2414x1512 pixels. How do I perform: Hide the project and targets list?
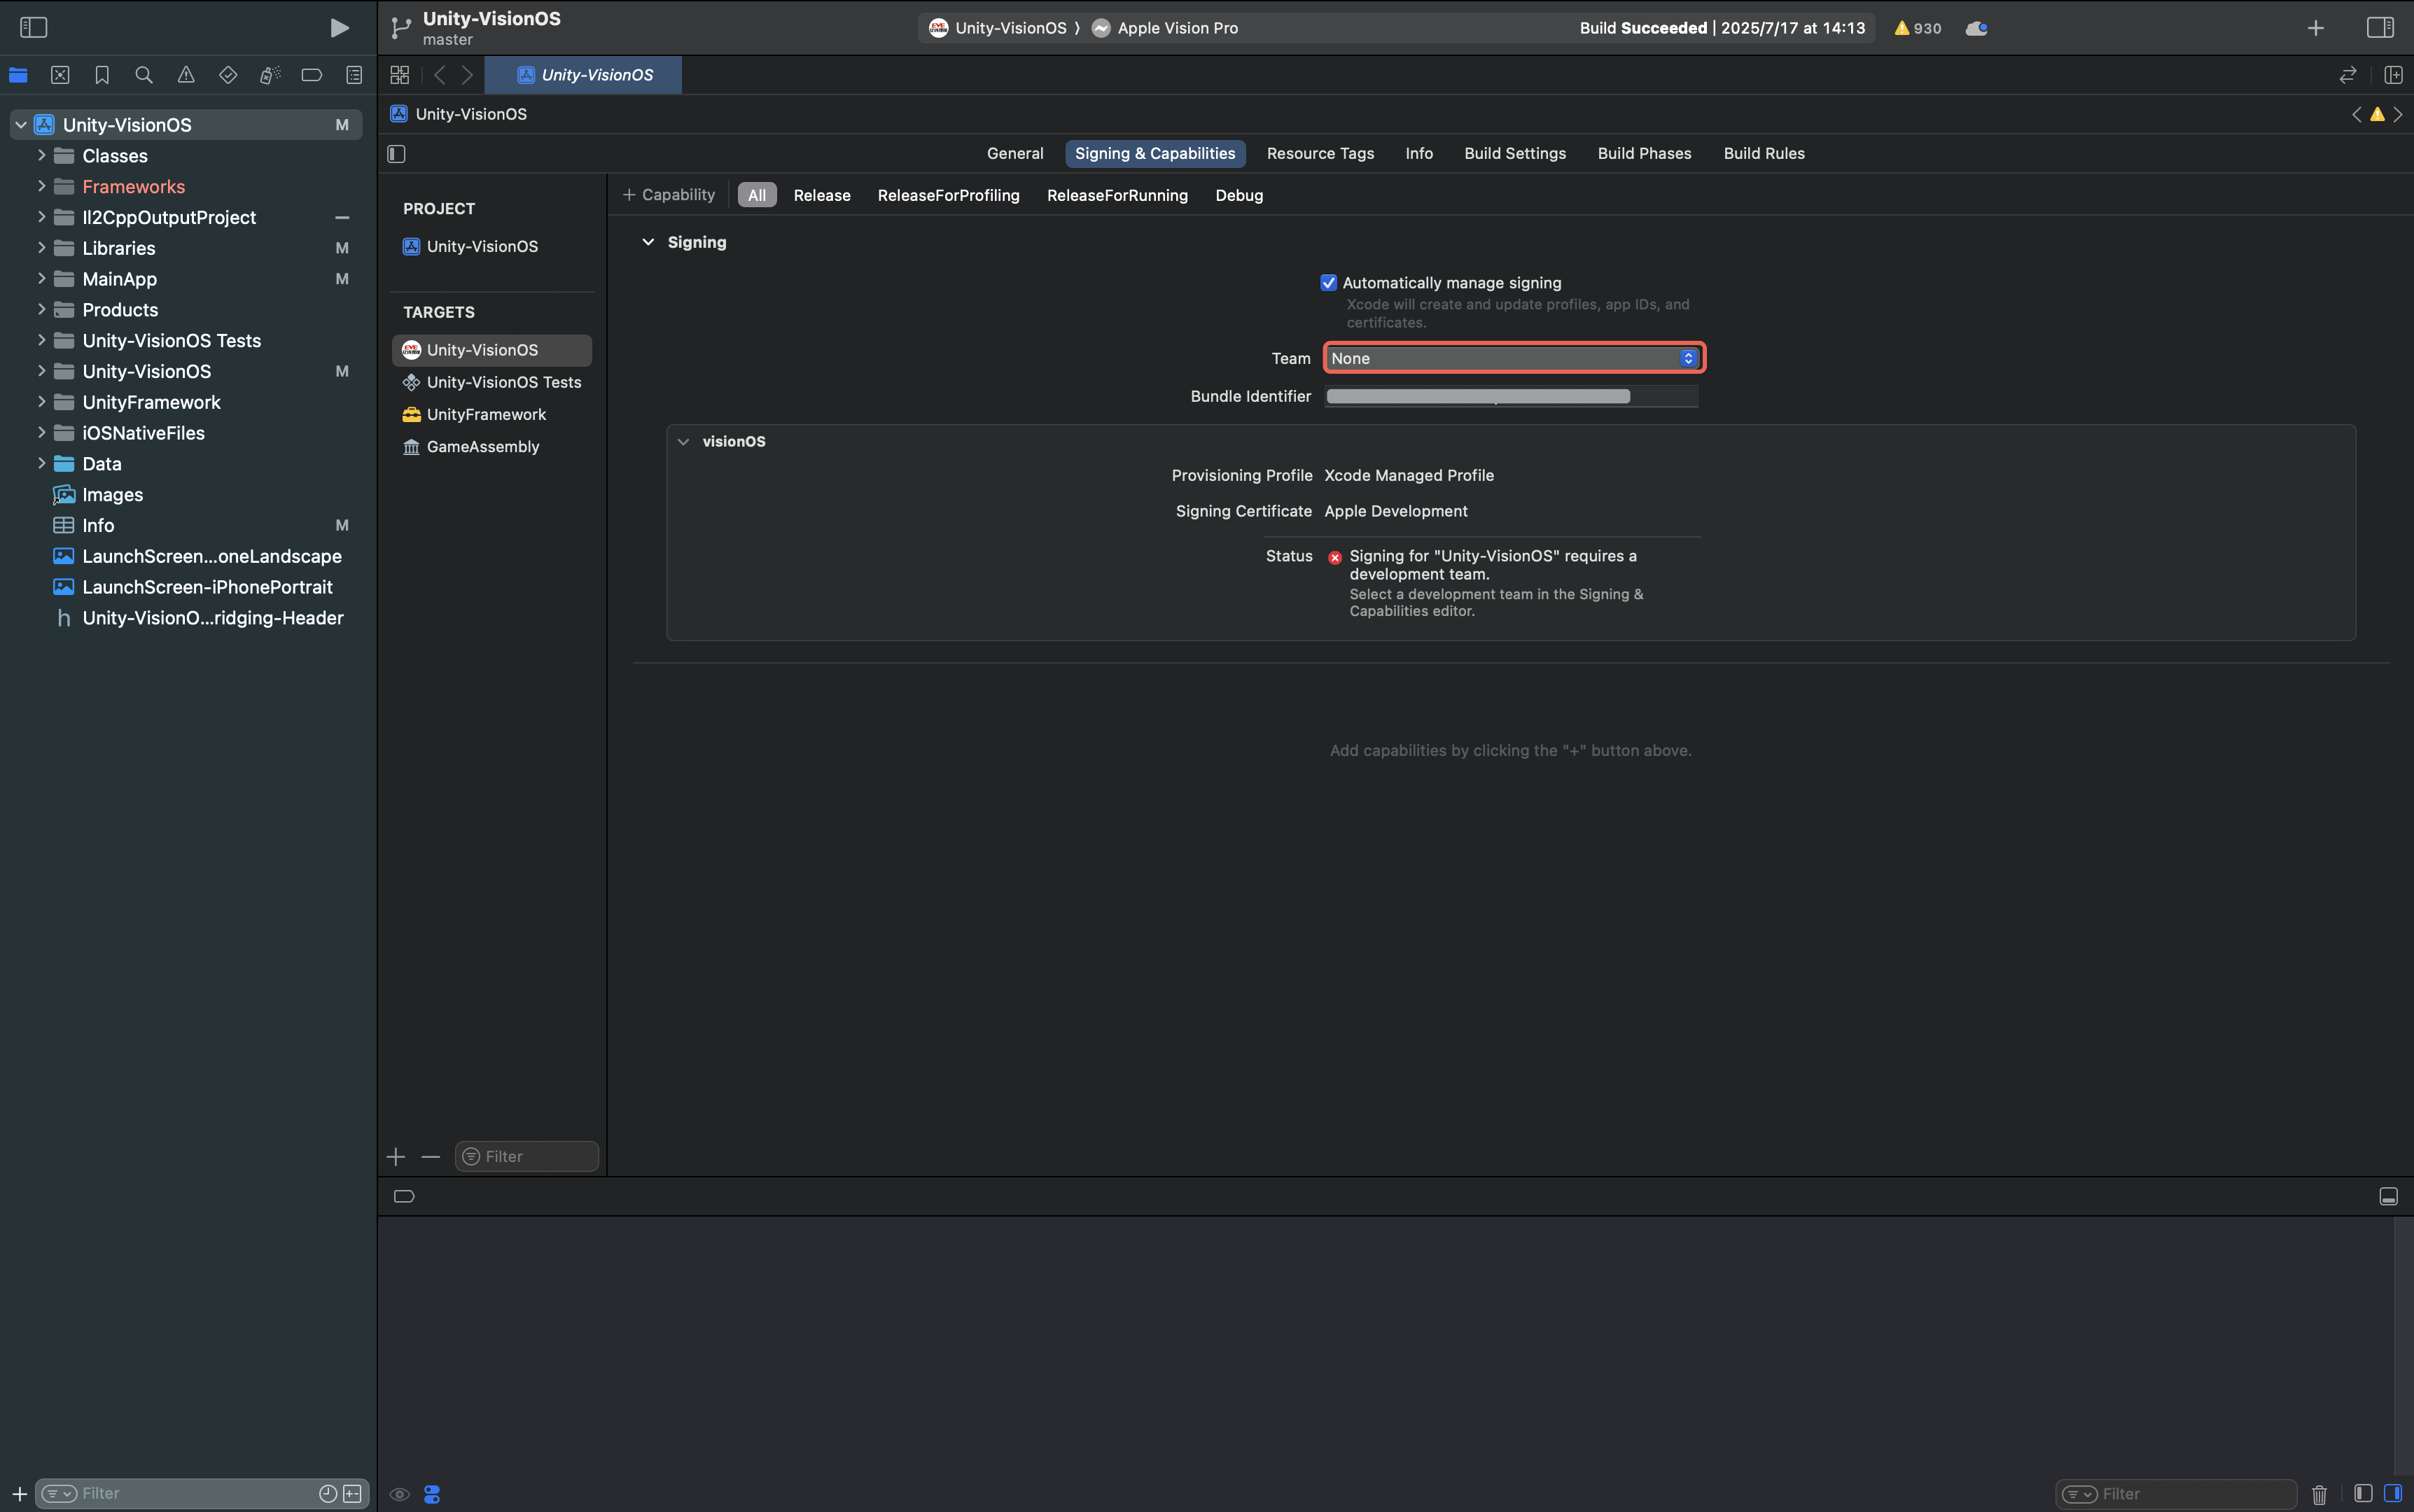(x=396, y=154)
